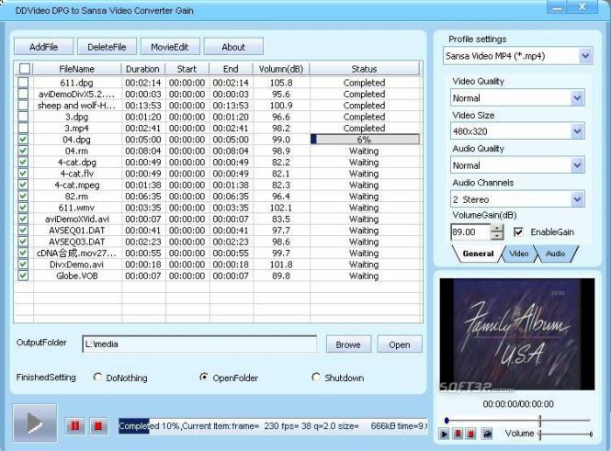Switch to the General tab
The width and height of the screenshot is (611, 451).
[x=478, y=254]
